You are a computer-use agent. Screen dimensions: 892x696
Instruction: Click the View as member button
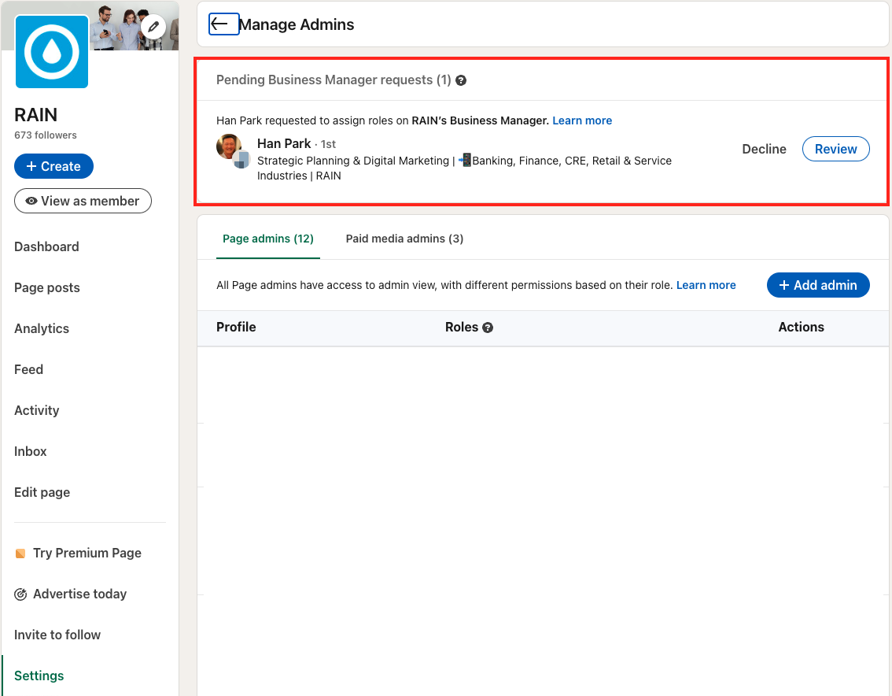click(x=83, y=201)
